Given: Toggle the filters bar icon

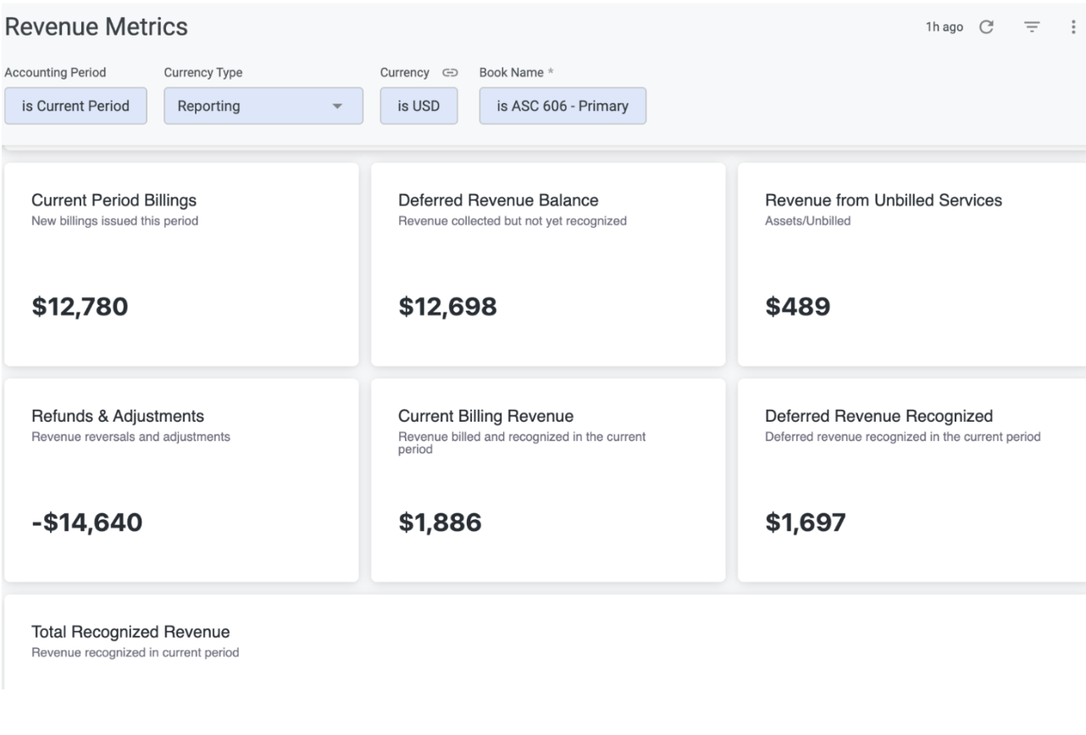Looking at the screenshot, I should pyautogui.click(x=1032, y=28).
